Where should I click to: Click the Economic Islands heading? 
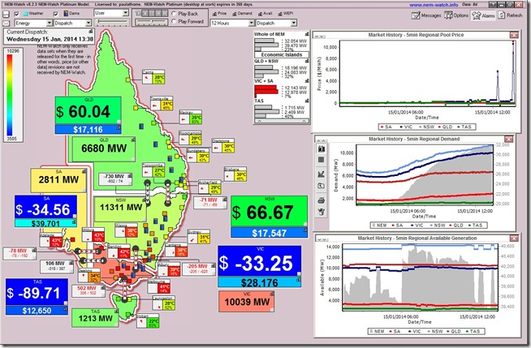point(282,55)
